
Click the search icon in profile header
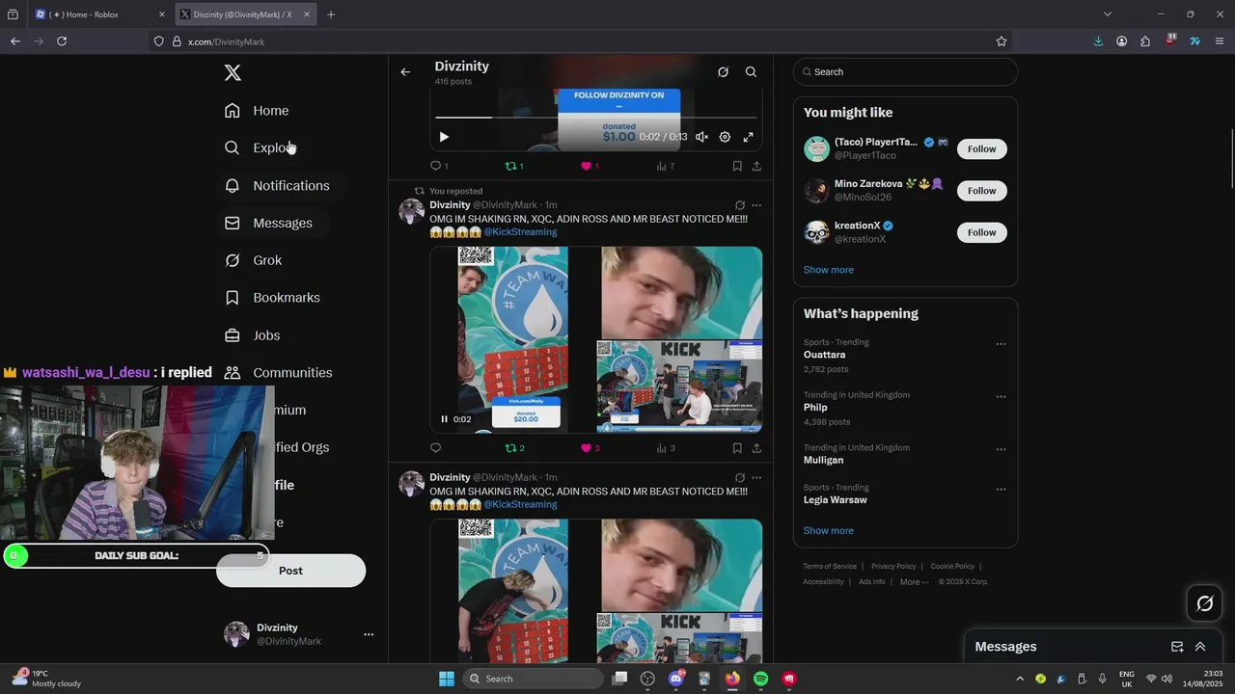751,72
